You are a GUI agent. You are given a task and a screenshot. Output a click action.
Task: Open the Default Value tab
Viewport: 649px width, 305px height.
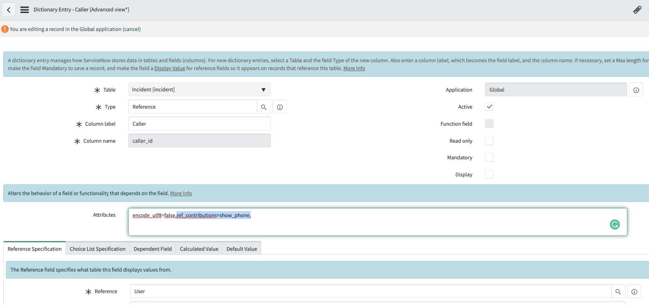coord(242,249)
